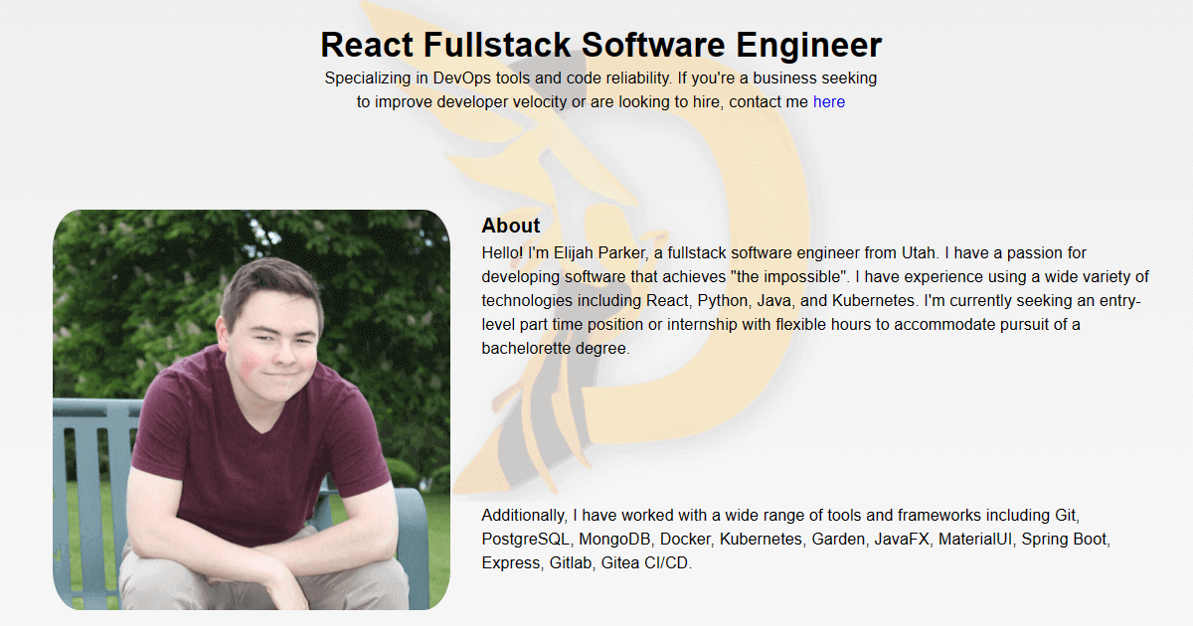Viewport: 1193px width, 626px height.
Task: Click the "Specializing in DevOps tools" tagline line
Action: tap(600, 78)
